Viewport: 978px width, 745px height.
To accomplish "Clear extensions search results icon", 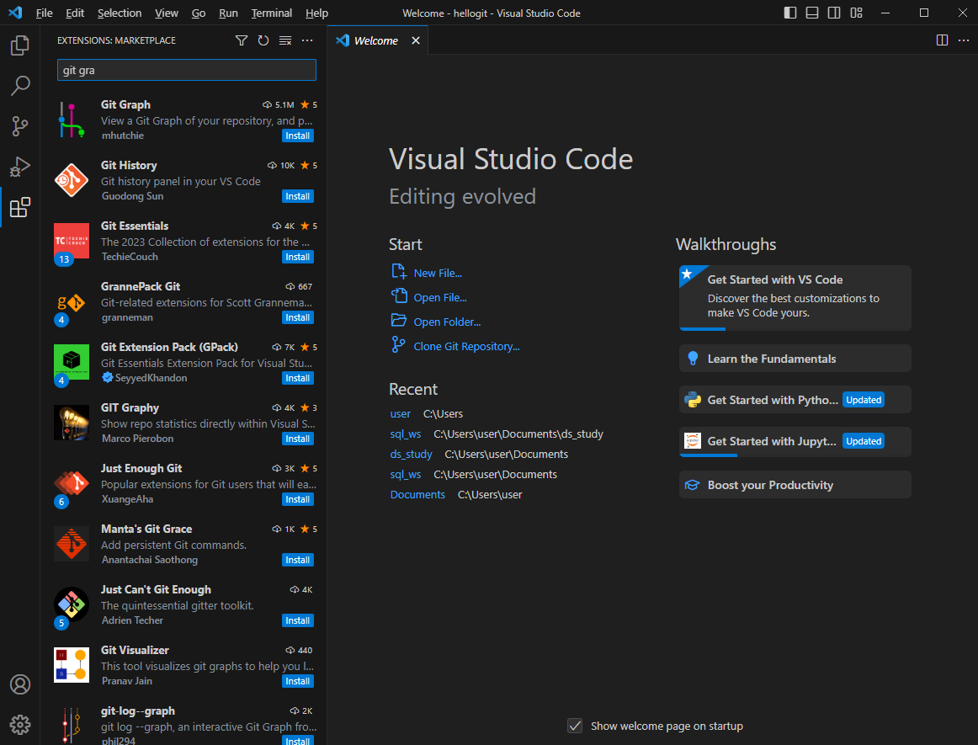I will coord(285,40).
